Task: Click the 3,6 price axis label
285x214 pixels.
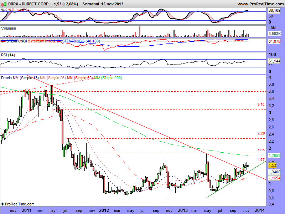Action: pos(271,92)
